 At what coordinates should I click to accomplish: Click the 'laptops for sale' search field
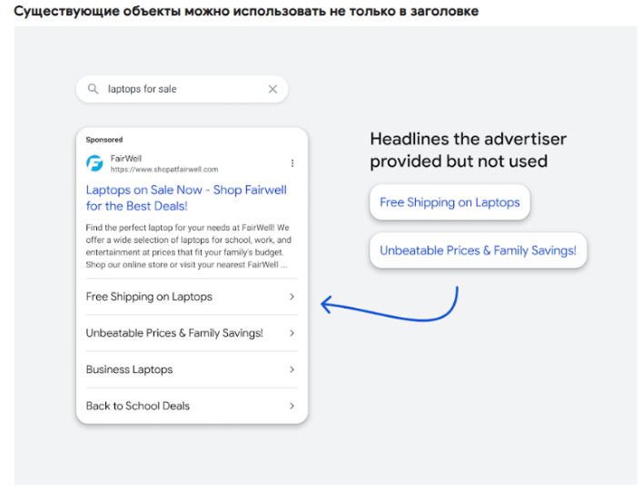coord(183,89)
